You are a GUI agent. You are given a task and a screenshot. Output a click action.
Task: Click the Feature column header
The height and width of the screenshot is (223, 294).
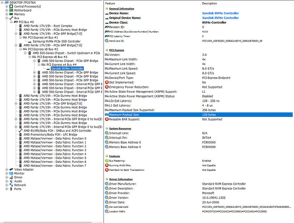(x=110, y=4)
